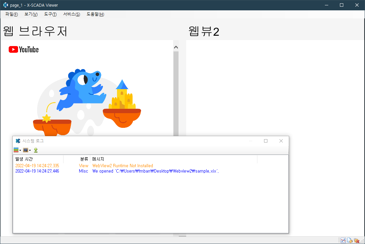The width and height of the screenshot is (365, 244).
Task: Select timestamp 2022-04-19 14:24:27.335
Action: click(37, 166)
